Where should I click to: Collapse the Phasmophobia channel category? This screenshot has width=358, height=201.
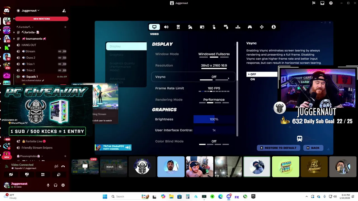coord(30,156)
